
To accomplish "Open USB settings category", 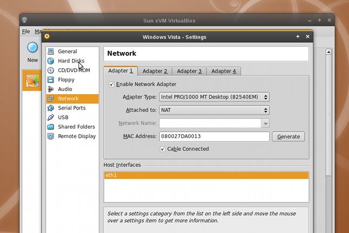I will pyautogui.click(x=73, y=117).
